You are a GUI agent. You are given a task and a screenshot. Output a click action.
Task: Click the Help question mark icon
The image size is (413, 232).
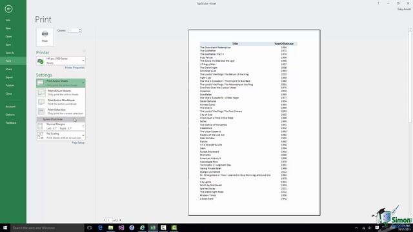pyautogui.click(x=378, y=3)
